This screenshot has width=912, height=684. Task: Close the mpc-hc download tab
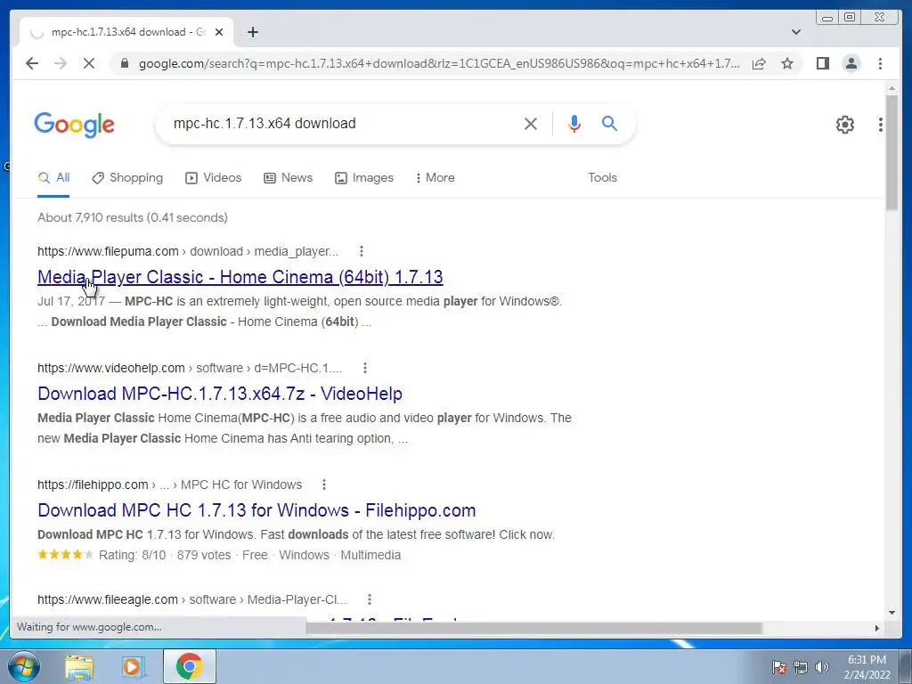(x=219, y=32)
